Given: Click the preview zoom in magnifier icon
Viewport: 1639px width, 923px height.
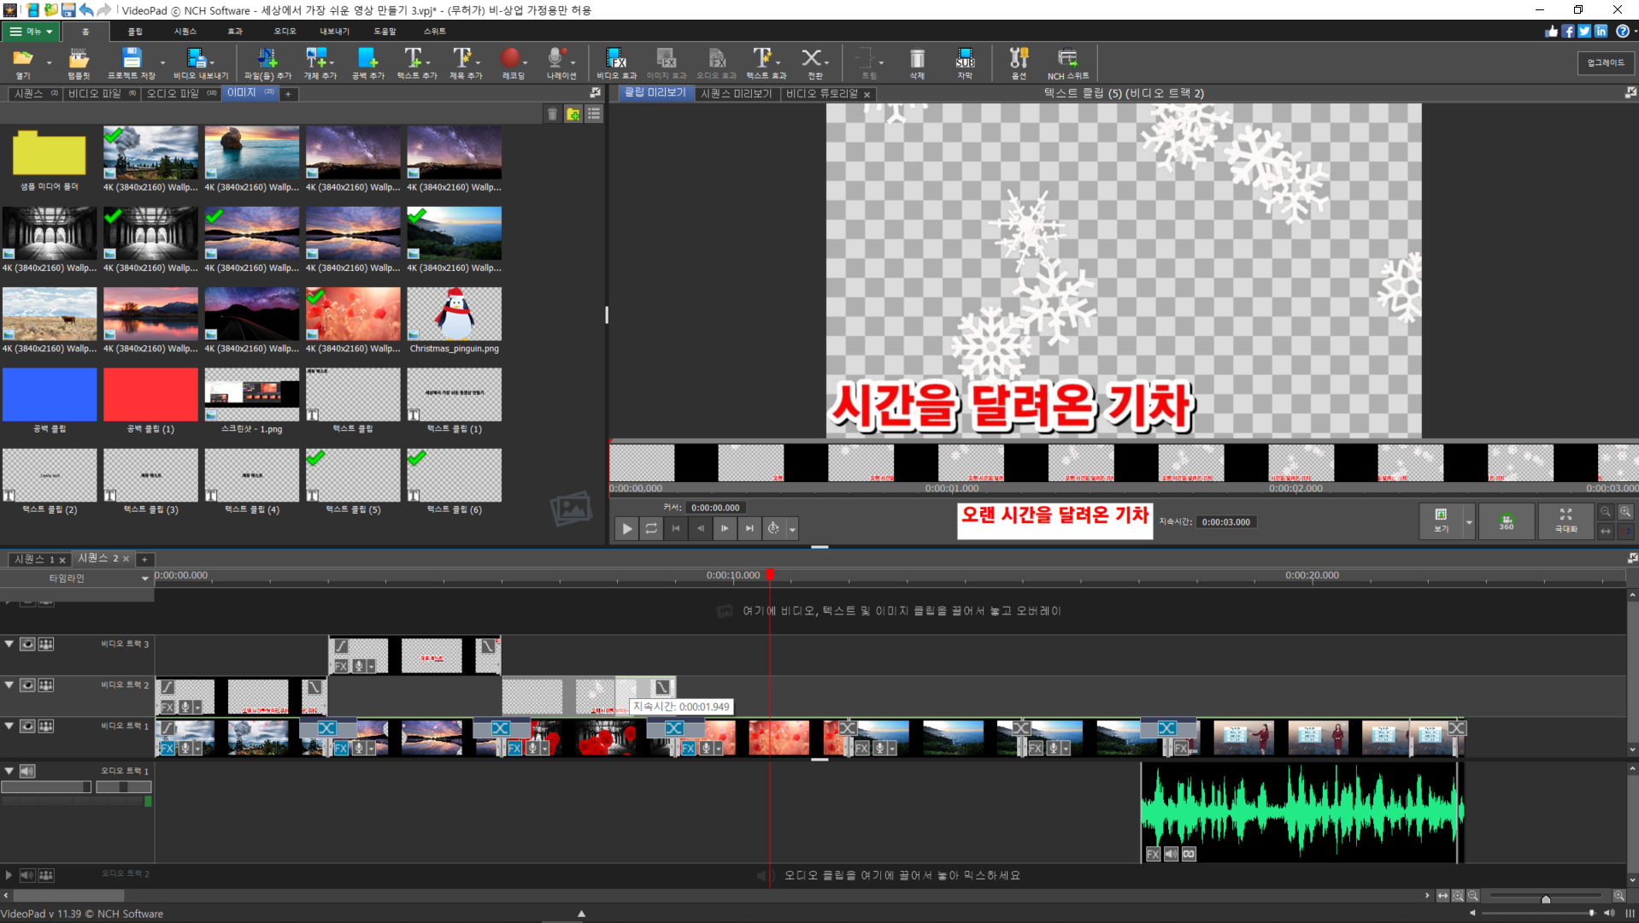Looking at the screenshot, I should 1625,512.
